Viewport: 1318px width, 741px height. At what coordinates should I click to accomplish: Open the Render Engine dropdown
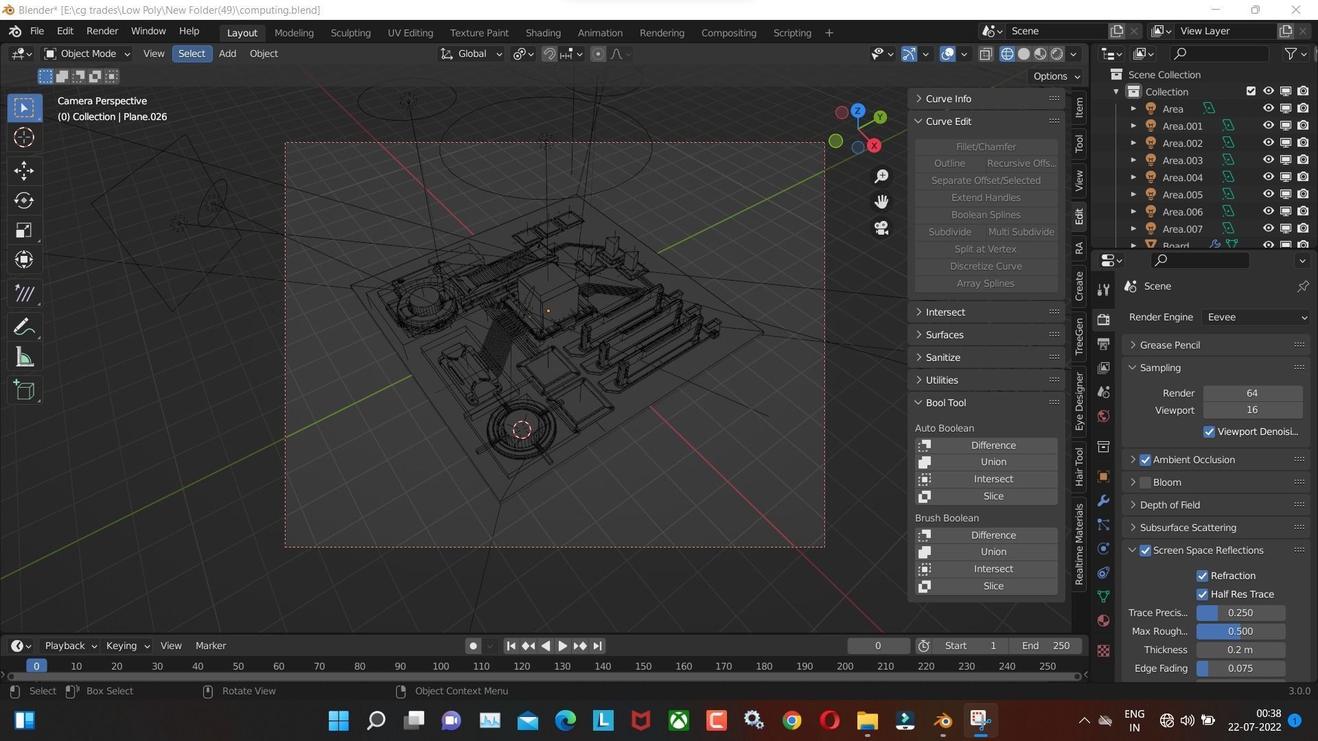point(1256,317)
